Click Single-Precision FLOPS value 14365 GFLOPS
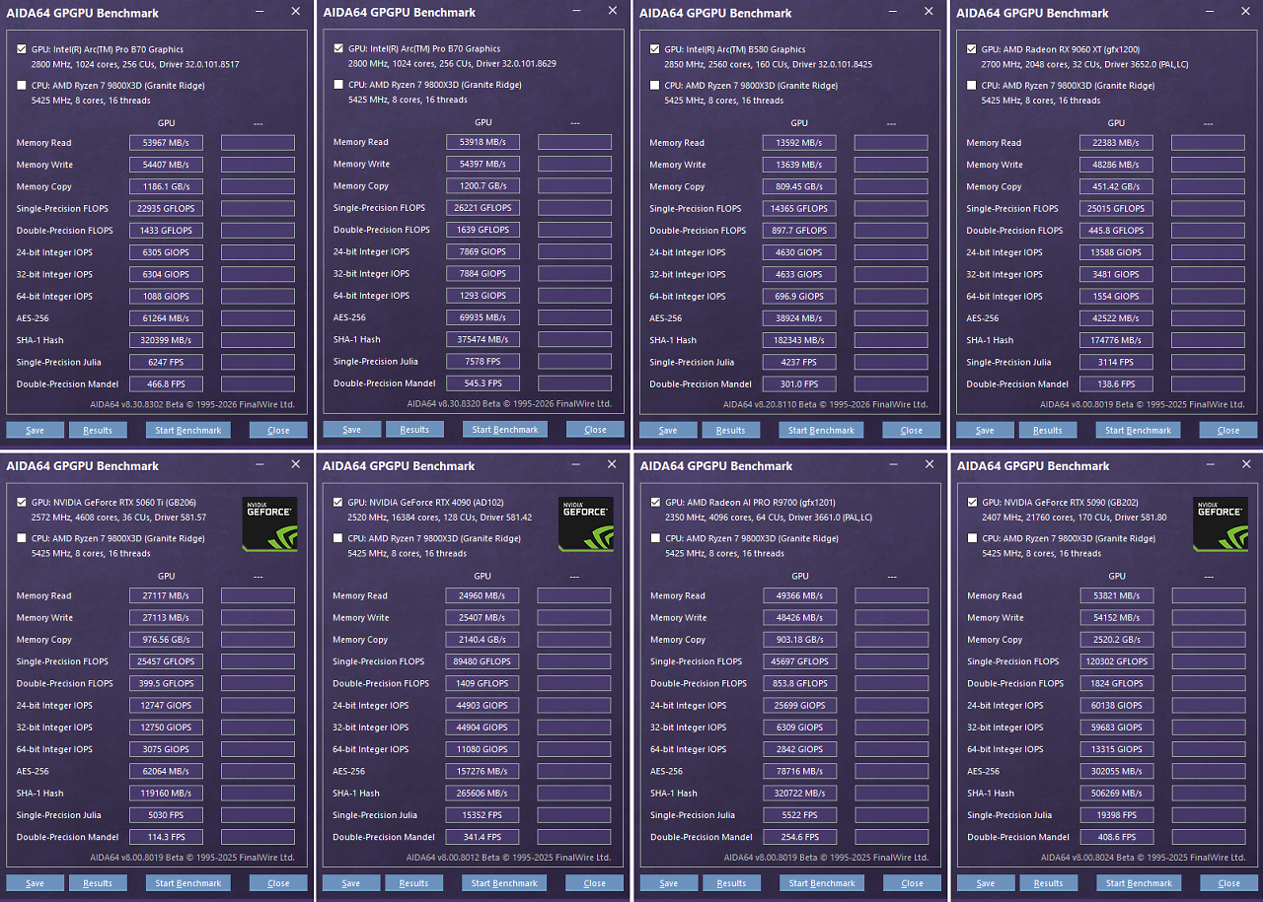Image resolution: width=1263 pixels, height=902 pixels. [x=799, y=209]
